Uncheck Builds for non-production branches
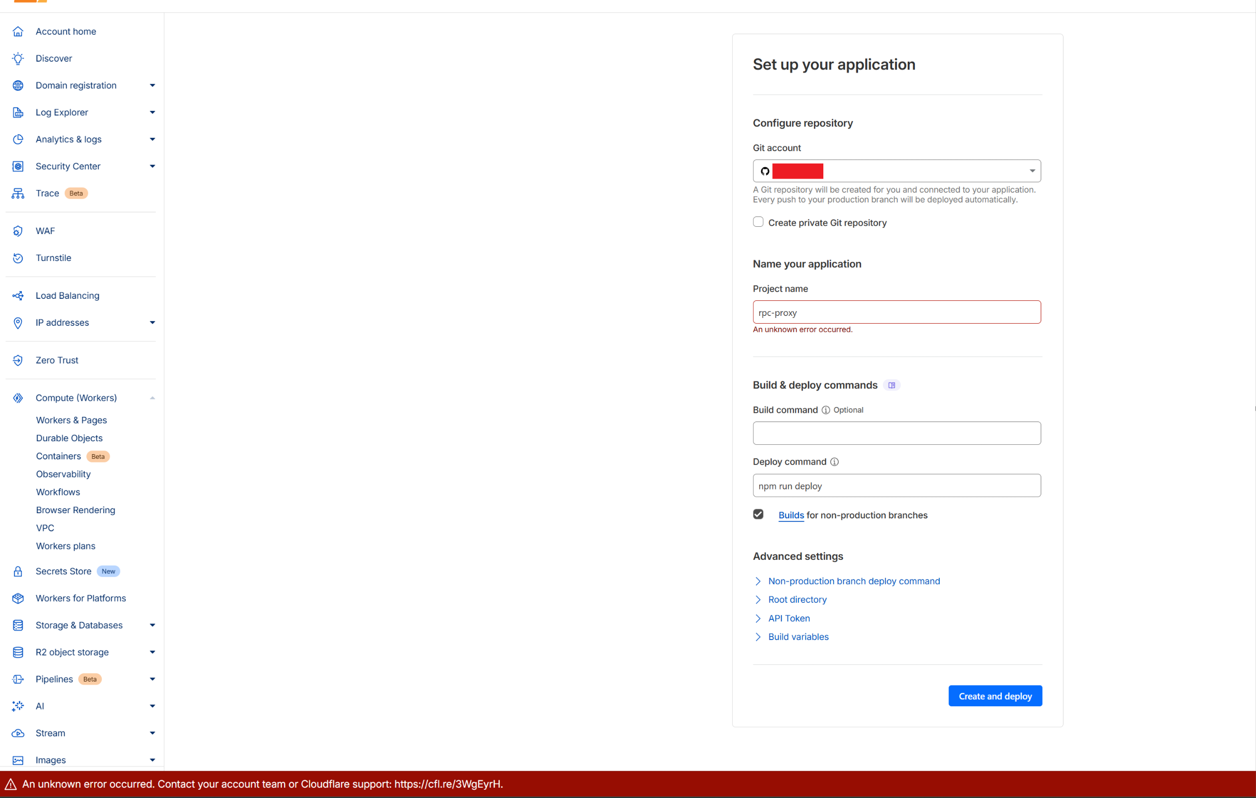 pyautogui.click(x=758, y=515)
